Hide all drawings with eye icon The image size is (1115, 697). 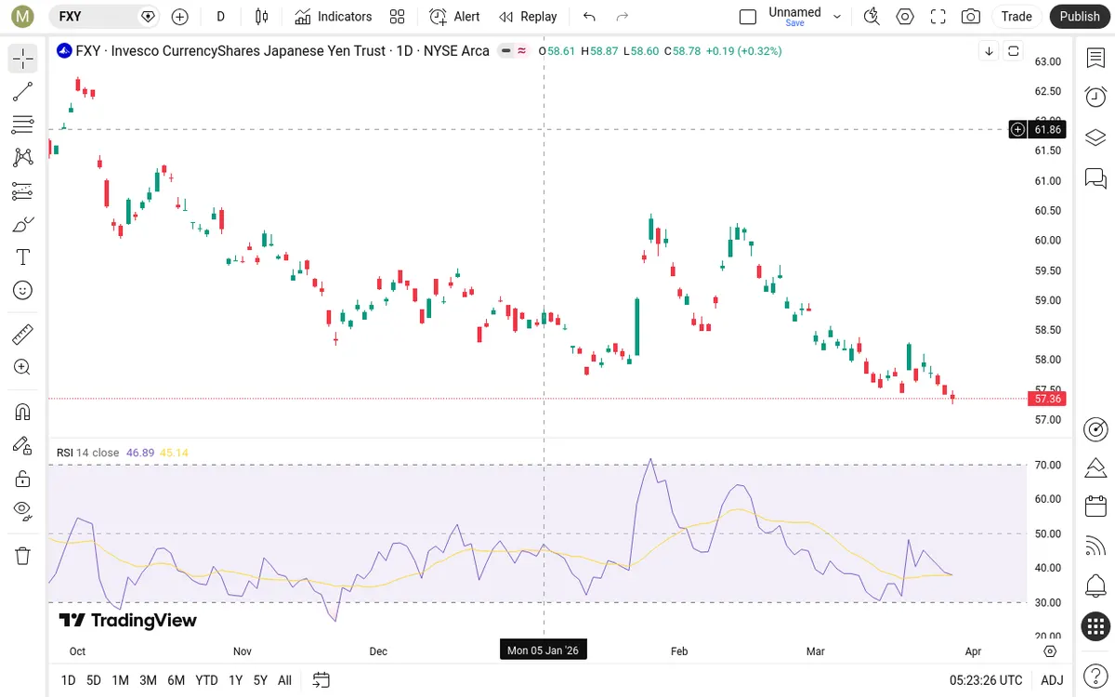point(23,511)
